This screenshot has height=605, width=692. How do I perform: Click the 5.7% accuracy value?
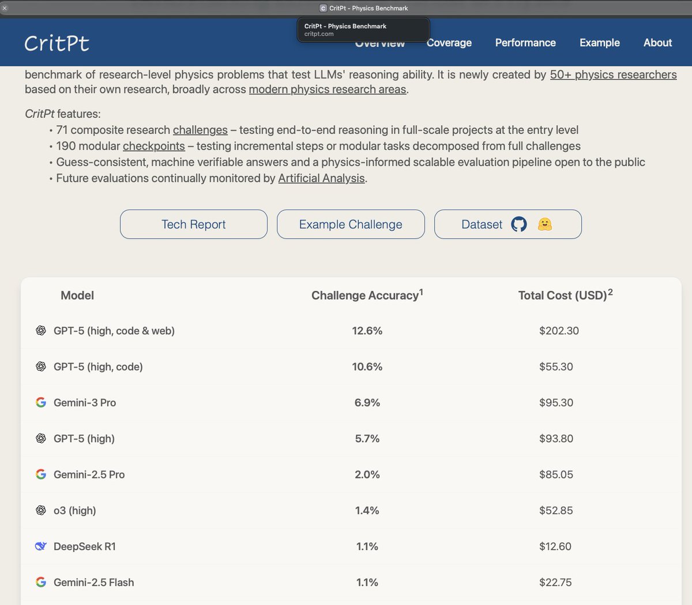coord(367,439)
